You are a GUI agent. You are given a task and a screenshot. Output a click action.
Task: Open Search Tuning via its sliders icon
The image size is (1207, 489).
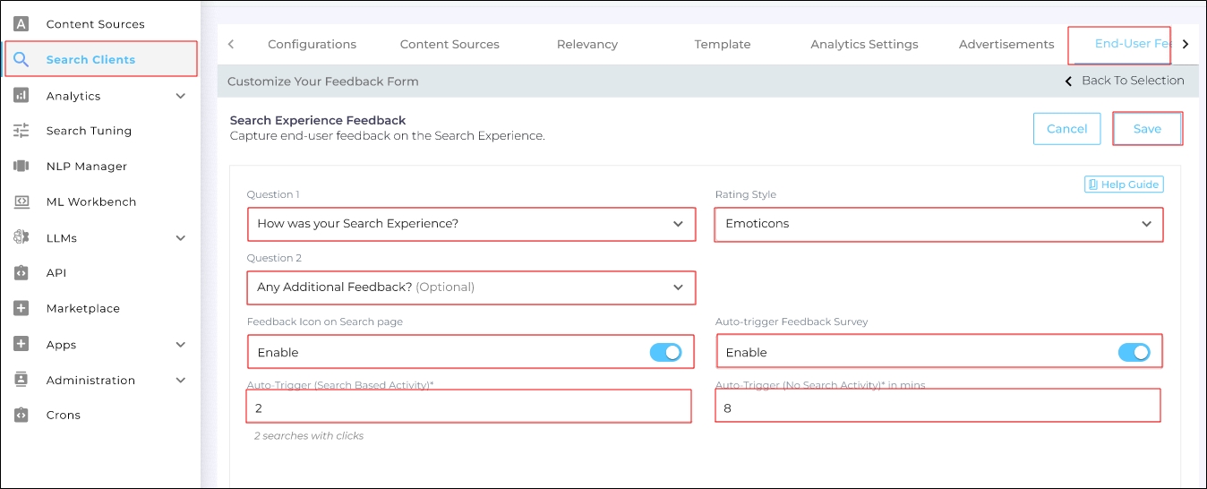point(21,131)
